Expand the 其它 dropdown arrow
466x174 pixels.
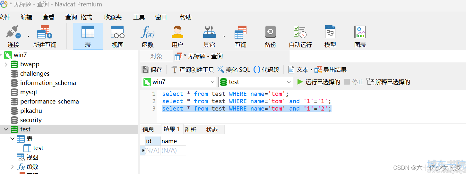pyautogui.click(x=224, y=36)
